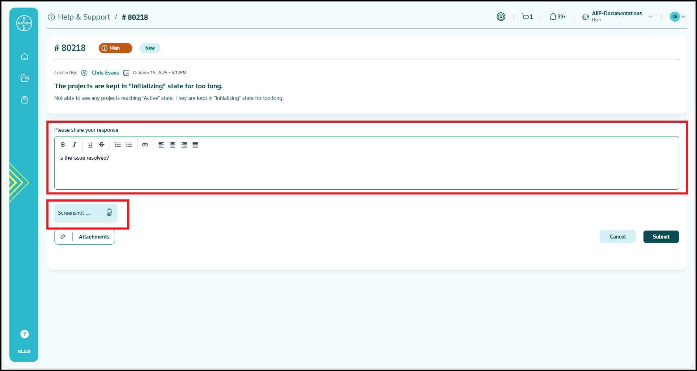Insert a hyperlink in the response editor
This screenshot has width=697, height=371.
click(145, 144)
